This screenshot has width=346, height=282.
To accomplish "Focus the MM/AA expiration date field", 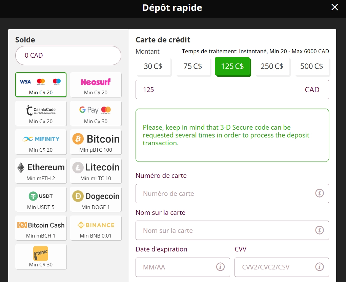I will click(x=178, y=267).
